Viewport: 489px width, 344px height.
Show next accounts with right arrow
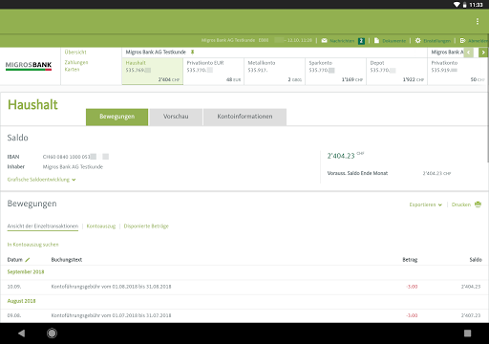click(483, 53)
